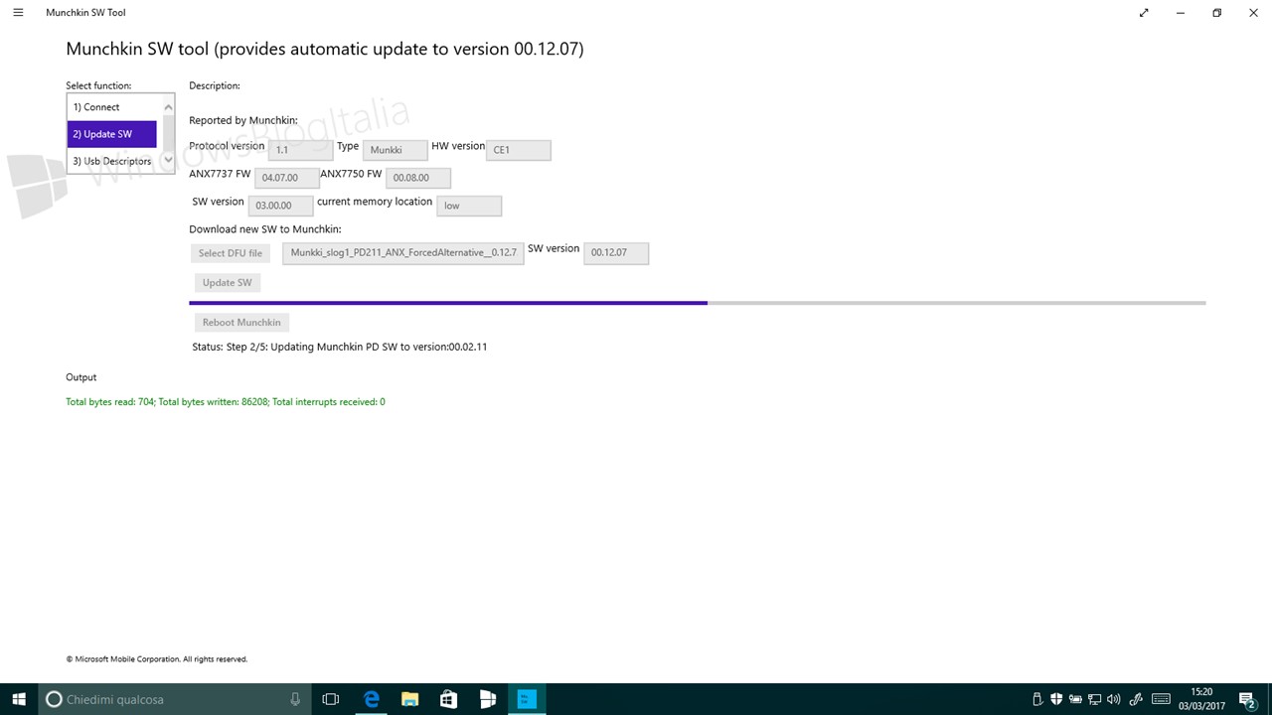Click the safely remove USB hardware tray icon
Viewport: 1272px width, 715px height.
click(x=1036, y=699)
